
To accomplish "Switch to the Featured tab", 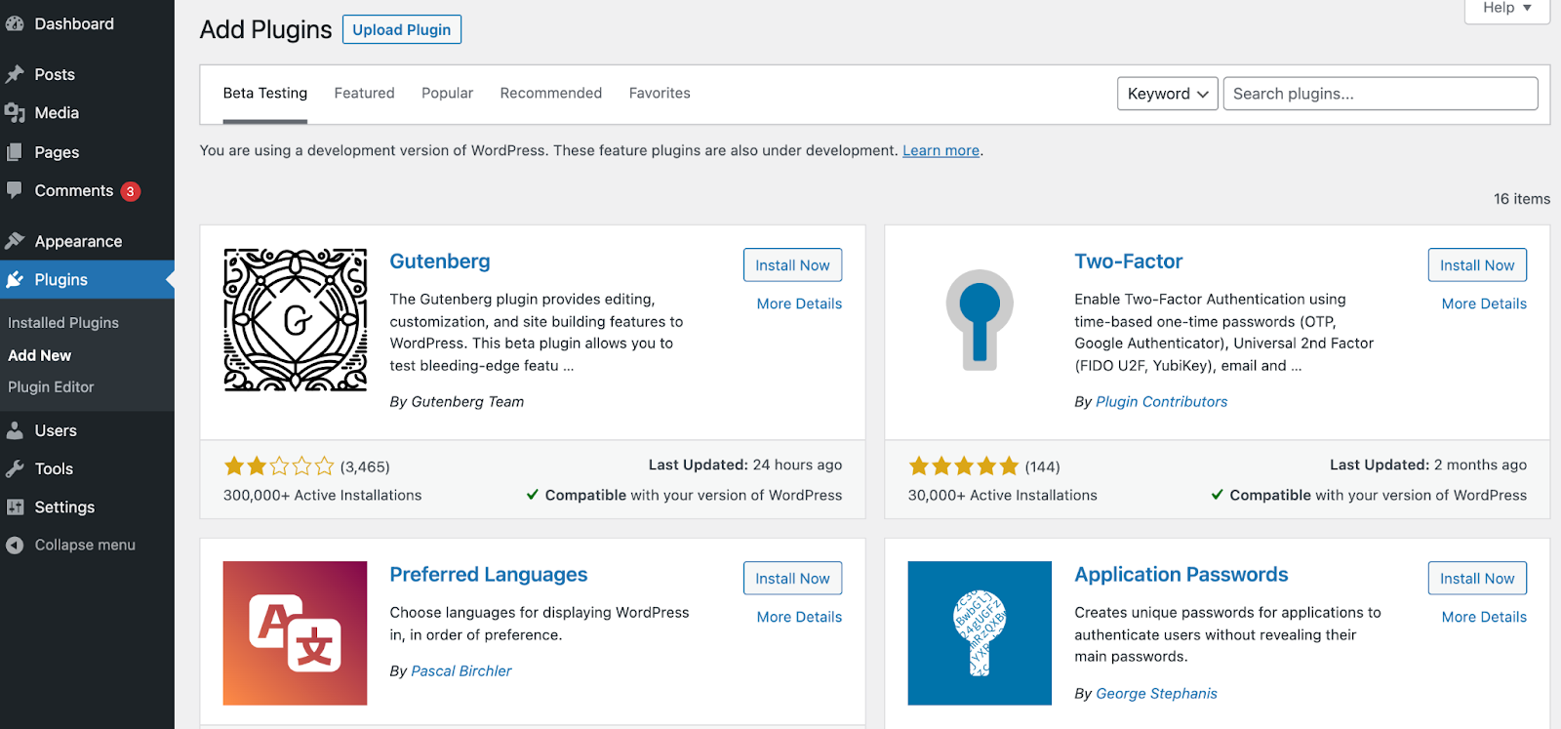I will pyautogui.click(x=364, y=94).
